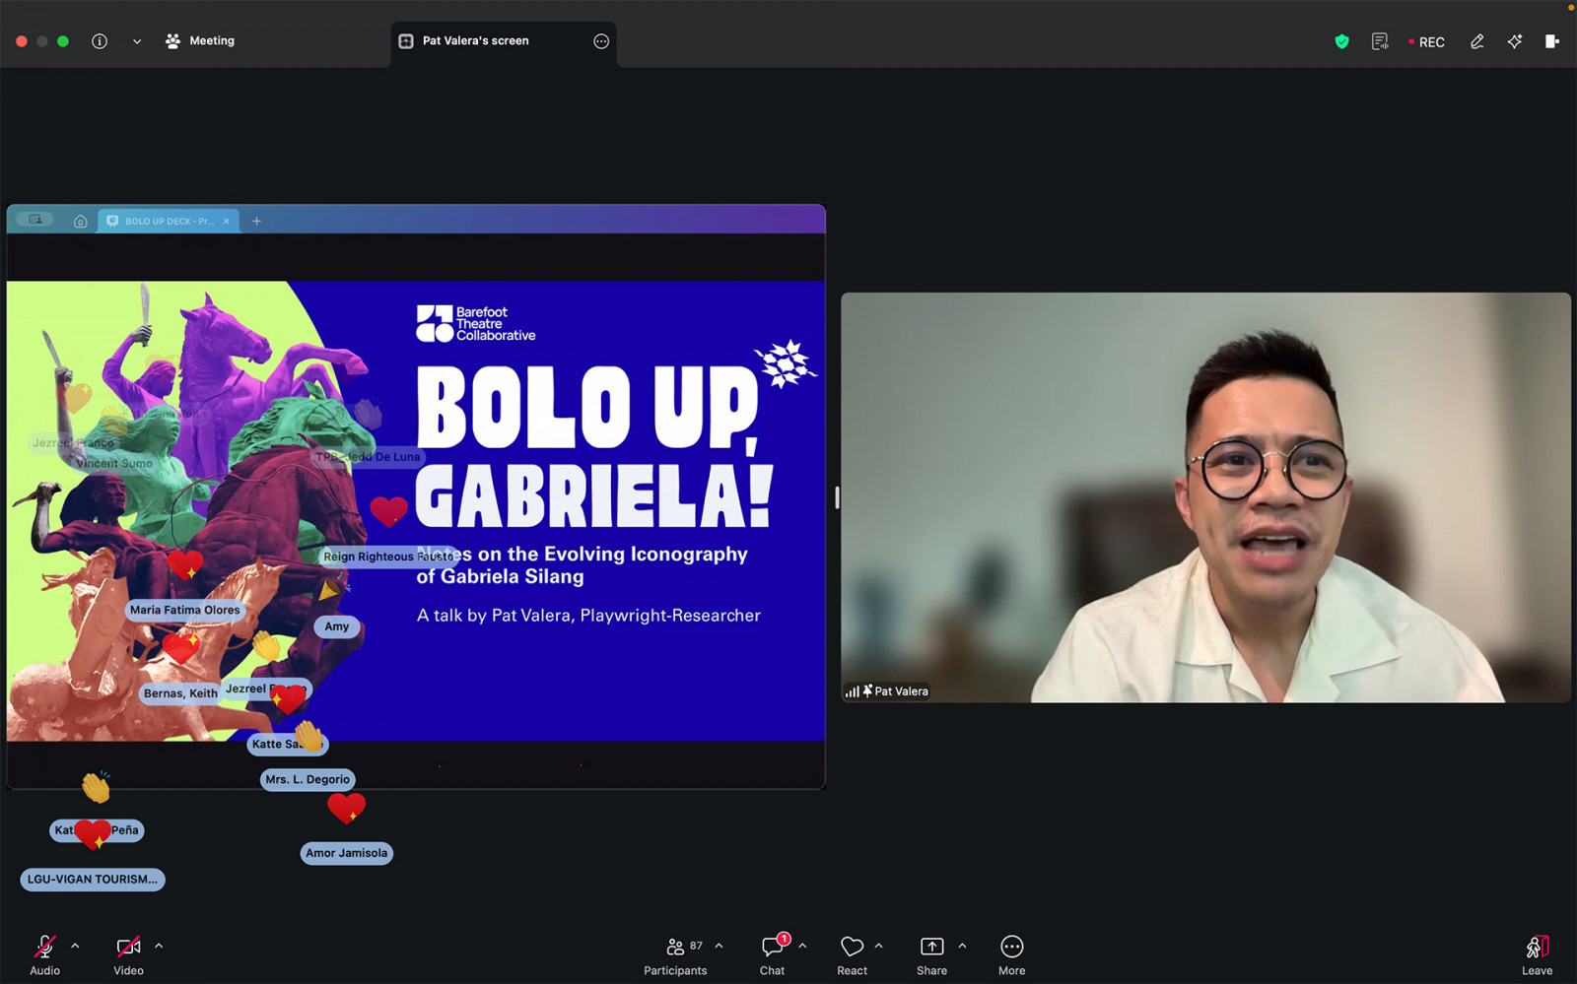Start Share screen
The height and width of the screenshot is (984, 1577).
[931, 954]
